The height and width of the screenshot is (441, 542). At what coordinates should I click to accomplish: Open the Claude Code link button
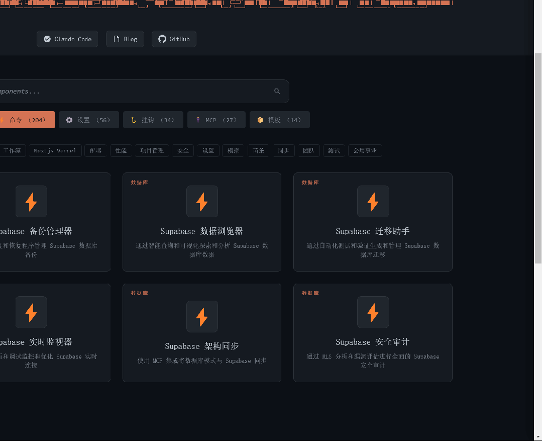click(x=67, y=39)
